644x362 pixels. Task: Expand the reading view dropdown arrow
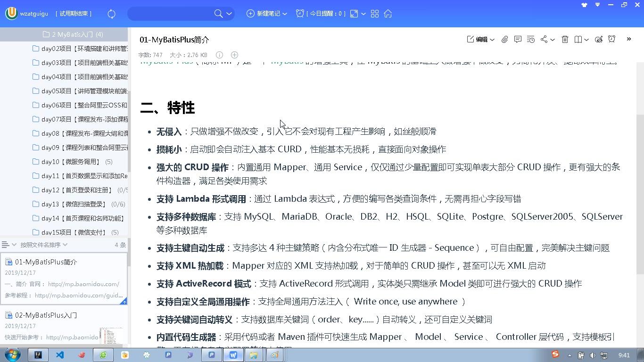coord(586,40)
